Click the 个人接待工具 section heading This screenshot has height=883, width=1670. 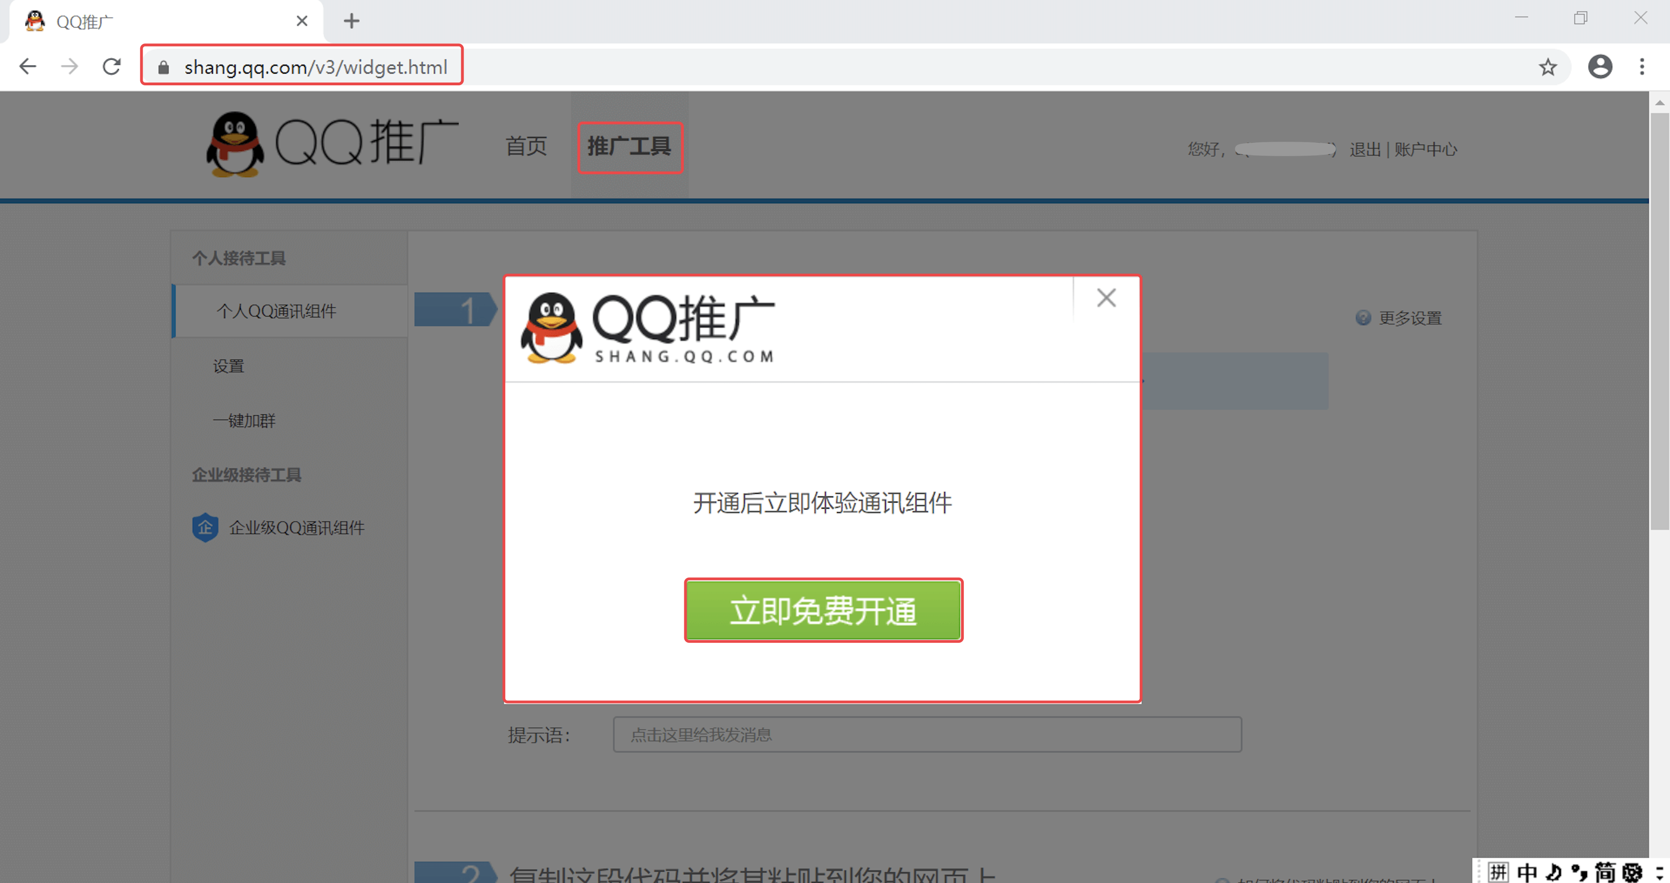coord(238,258)
